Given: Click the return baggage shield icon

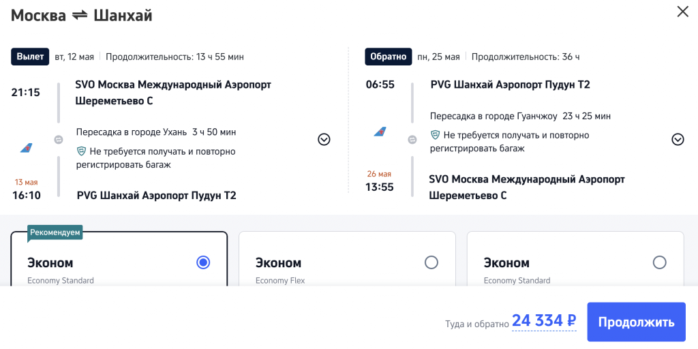Looking at the screenshot, I should click(x=435, y=135).
